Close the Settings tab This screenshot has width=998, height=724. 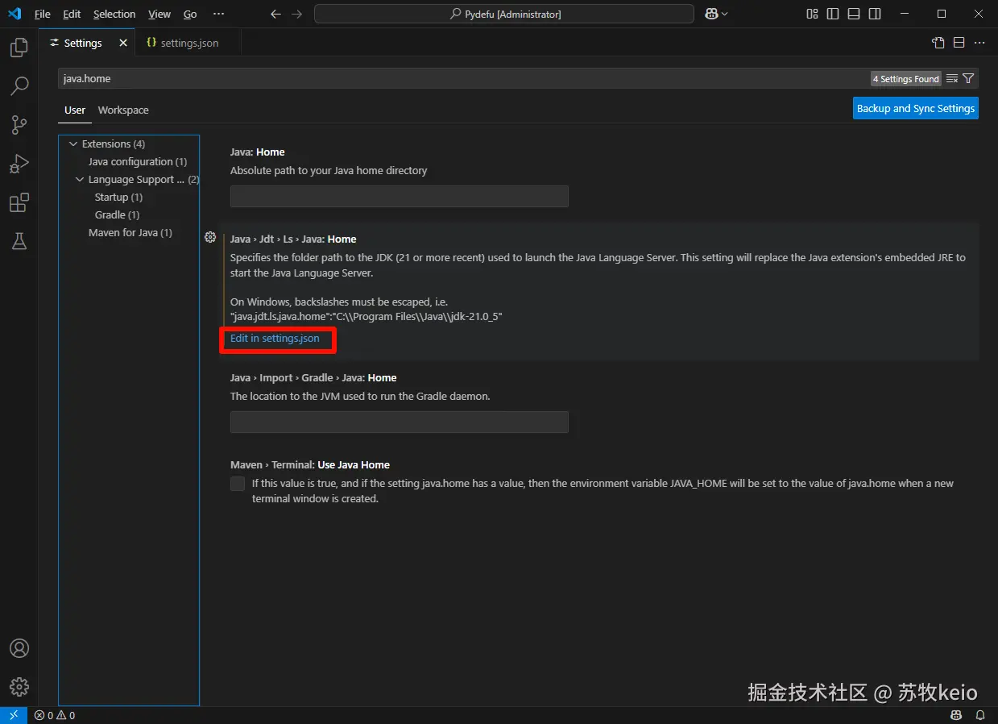pos(123,43)
